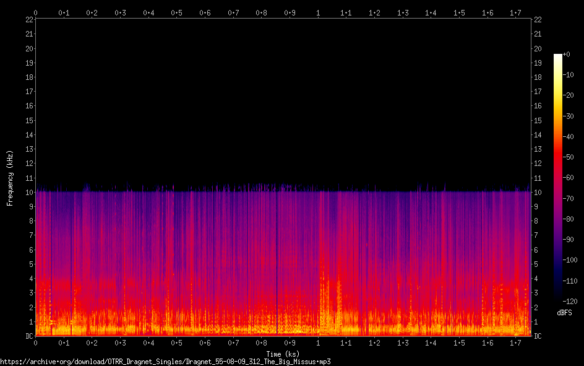Click the 10 tick on the right frequency axis
584x366 pixels.
[x=538, y=193]
